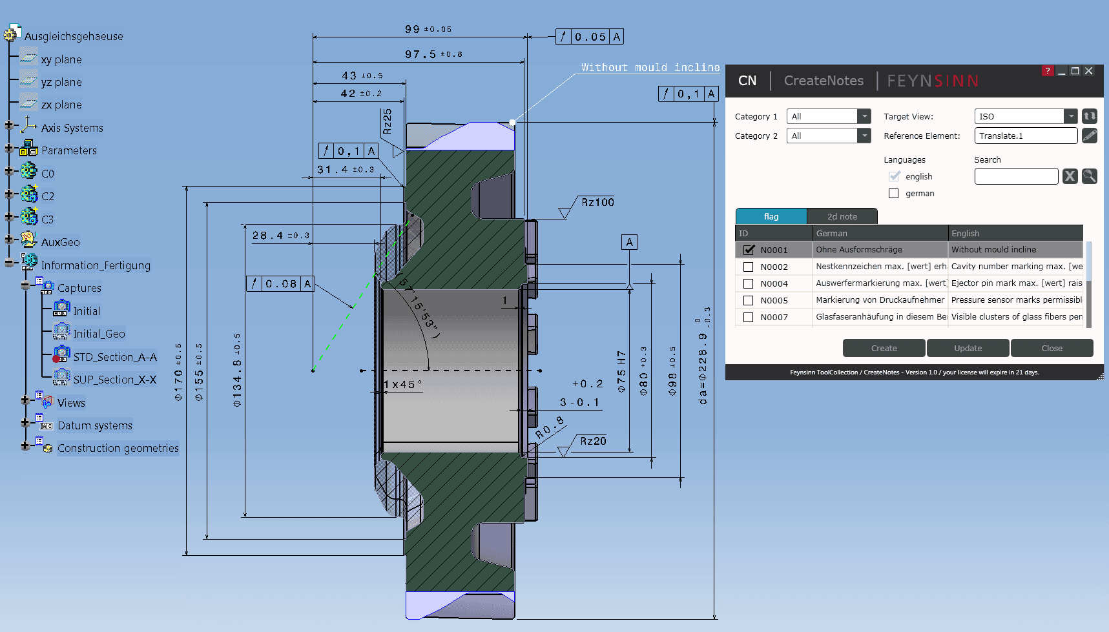This screenshot has height=632, width=1109.
Task: Select the flag tab
Action: (x=771, y=217)
